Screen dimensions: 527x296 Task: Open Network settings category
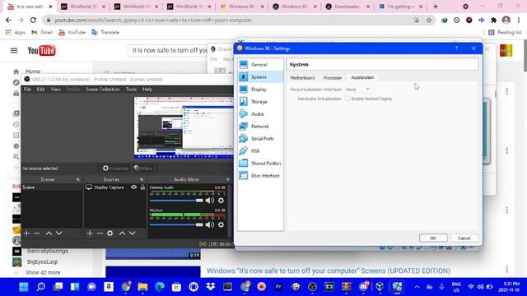pos(260,126)
